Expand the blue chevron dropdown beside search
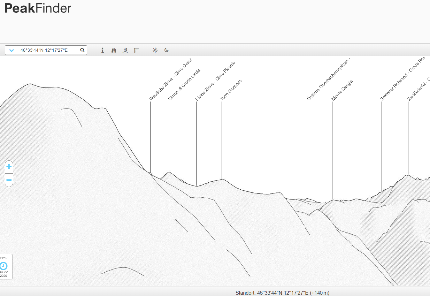430x296 pixels. [x=12, y=50]
